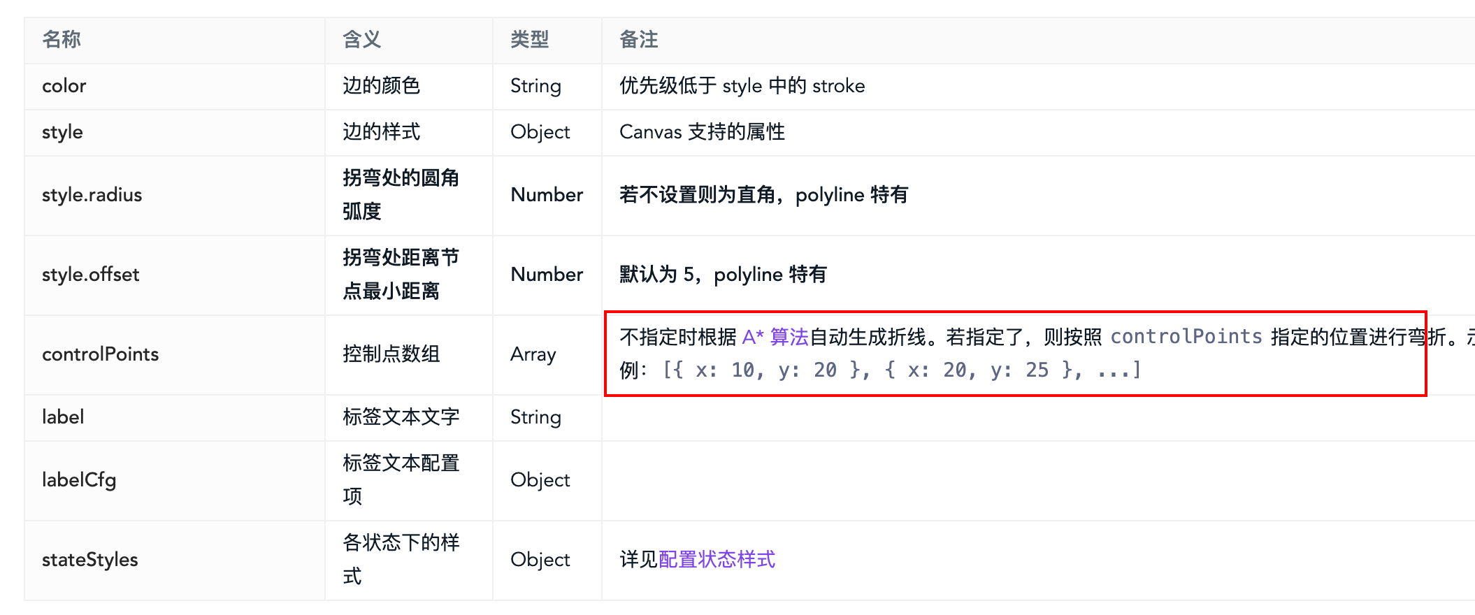
Task: Click the labelCfg property name
Action: (x=79, y=480)
